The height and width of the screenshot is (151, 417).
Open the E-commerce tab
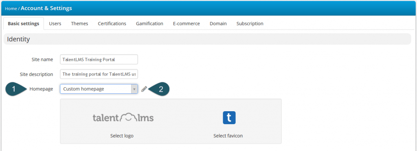point(187,24)
